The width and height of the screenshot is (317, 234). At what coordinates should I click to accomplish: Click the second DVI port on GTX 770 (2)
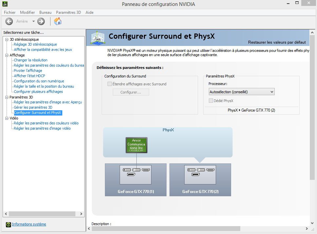coord(201,170)
